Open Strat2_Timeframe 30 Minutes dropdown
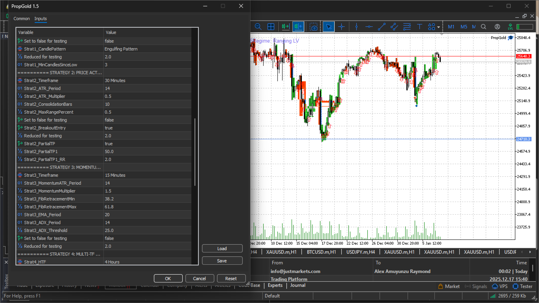The image size is (539, 303). click(x=147, y=80)
